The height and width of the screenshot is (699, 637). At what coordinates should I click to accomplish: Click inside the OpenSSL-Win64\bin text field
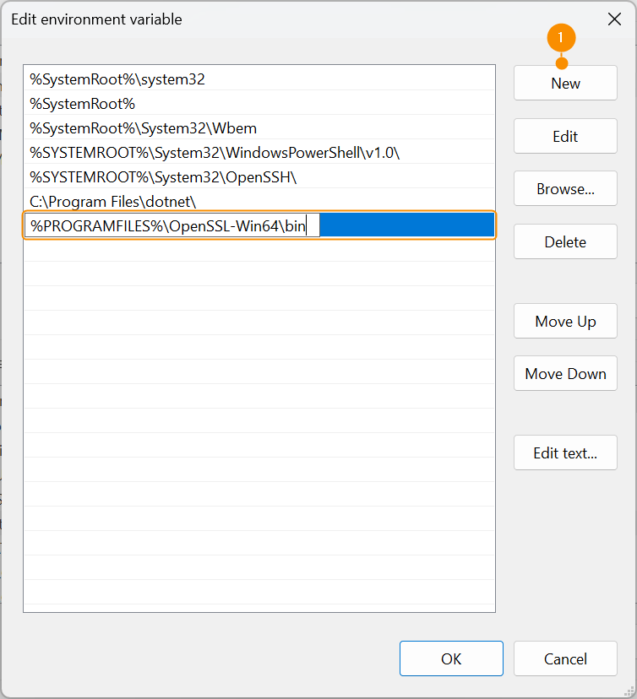pyautogui.click(x=169, y=226)
